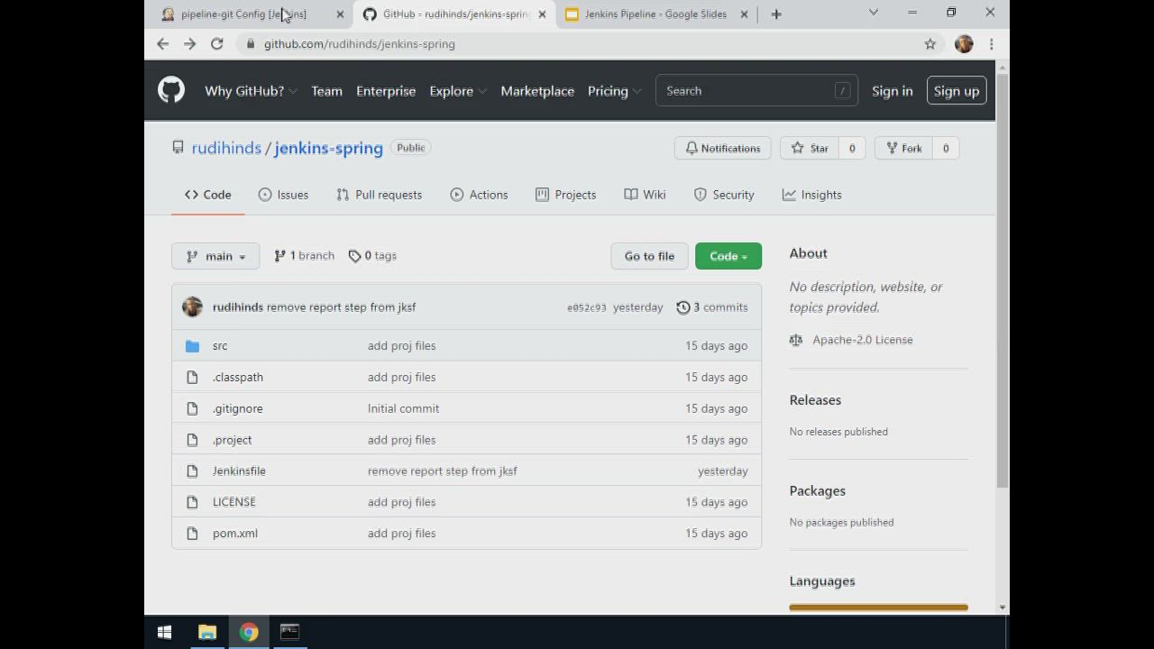Open the green Code dropdown button
Image resolution: width=1154 pixels, height=649 pixels.
[x=728, y=256]
